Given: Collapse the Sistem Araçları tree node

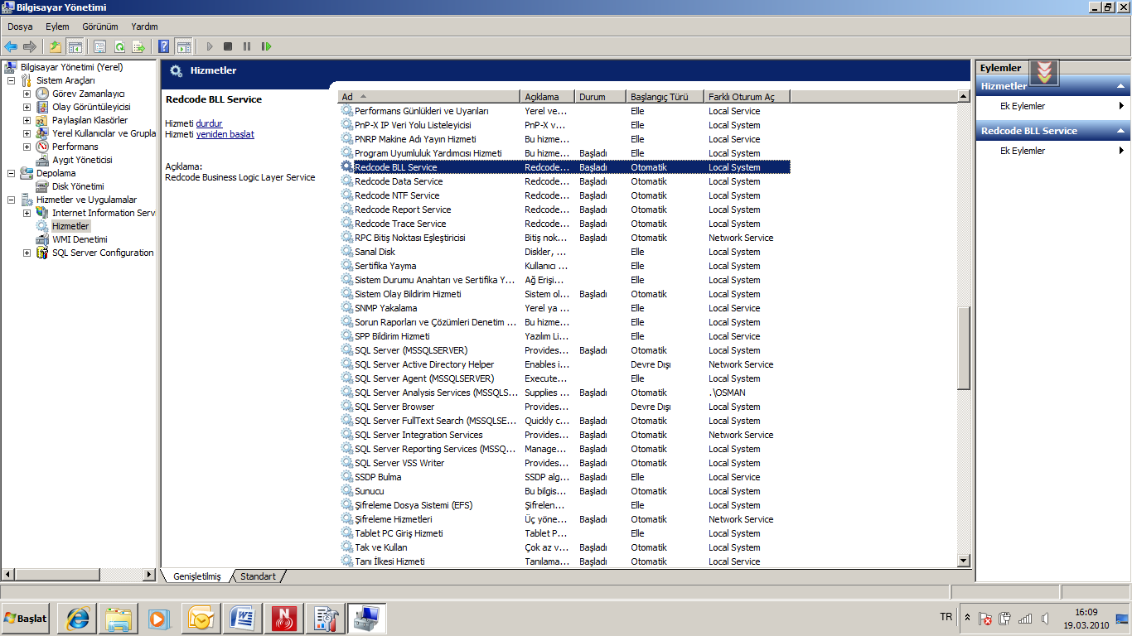Looking at the screenshot, I should tap(11, 80).
